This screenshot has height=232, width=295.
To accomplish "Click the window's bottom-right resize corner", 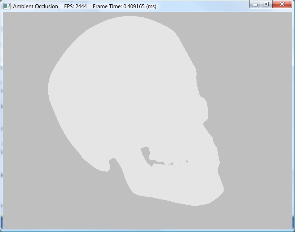I will click(x=294, y=231).
